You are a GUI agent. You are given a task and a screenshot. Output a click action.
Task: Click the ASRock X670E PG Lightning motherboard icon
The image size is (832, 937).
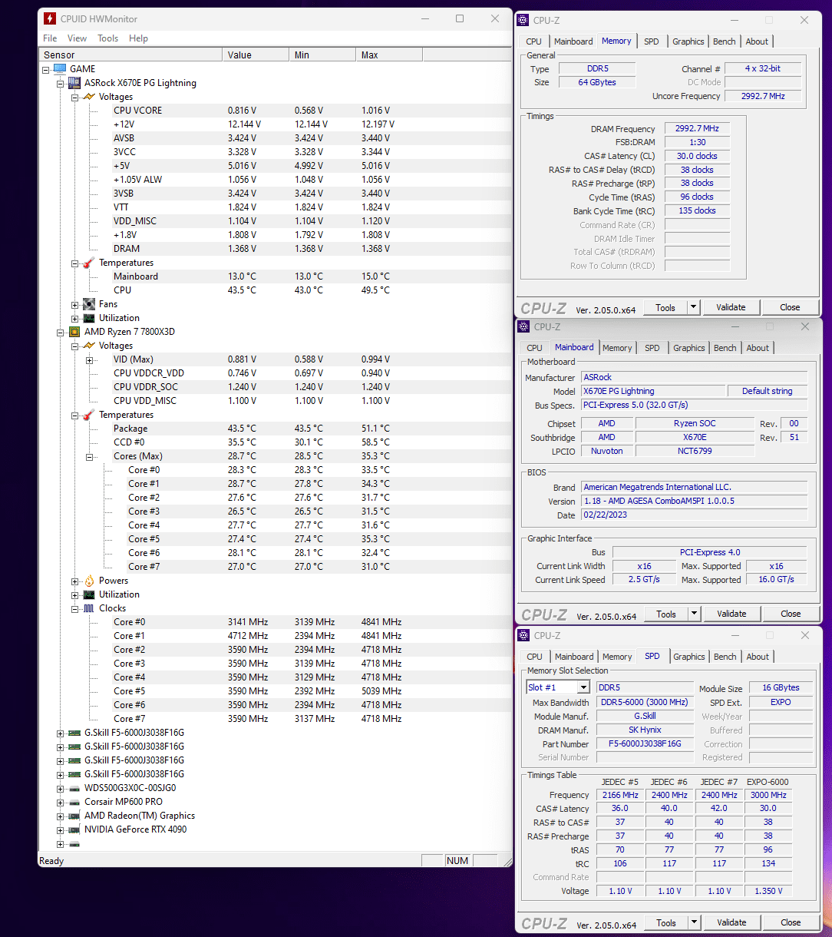pos(74,83)
